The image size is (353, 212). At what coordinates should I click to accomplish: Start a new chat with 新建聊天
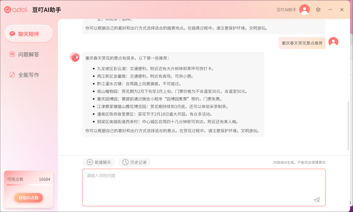[99, 162]
